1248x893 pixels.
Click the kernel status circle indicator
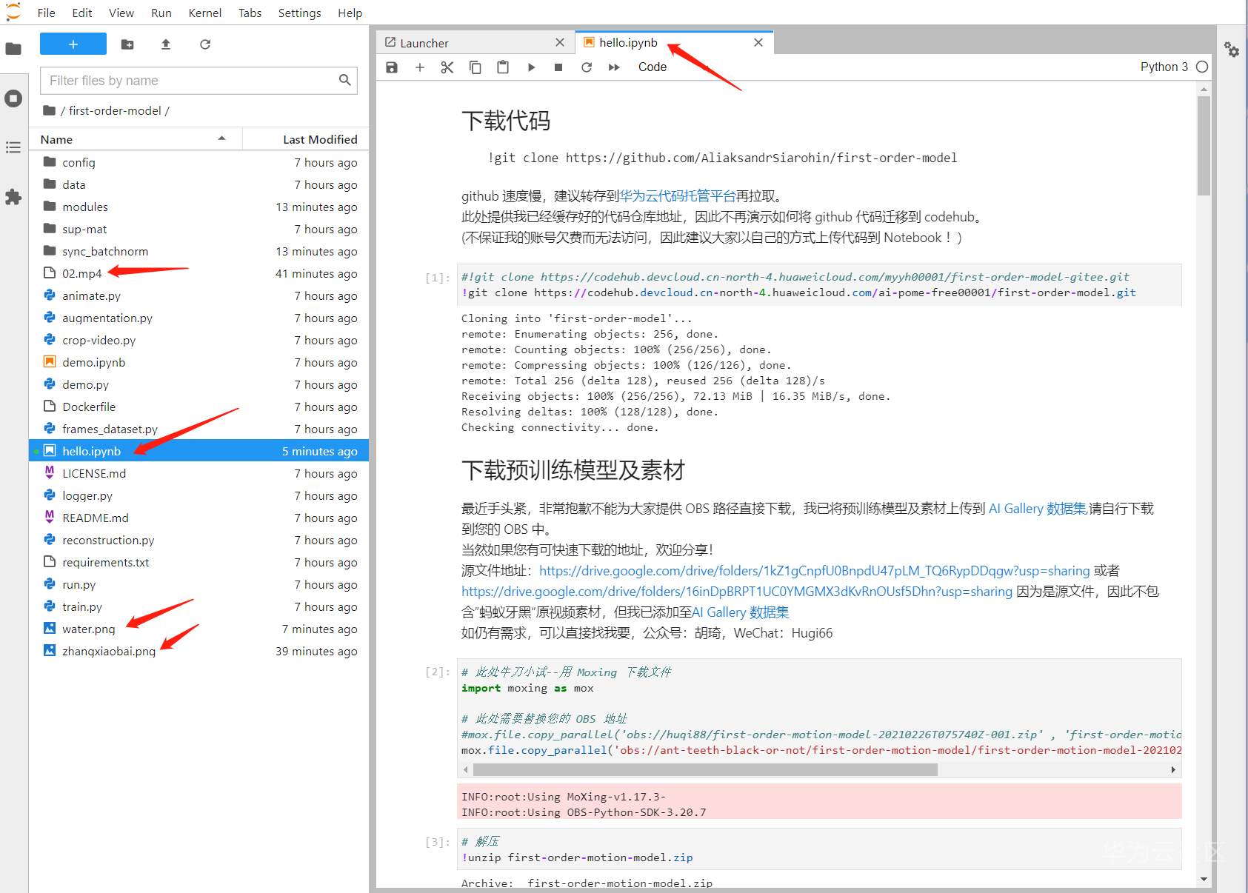1202,67
